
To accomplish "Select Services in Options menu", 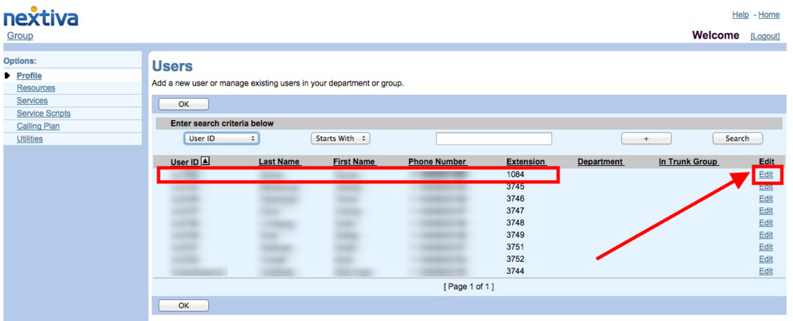I will [x=32, y=100].
